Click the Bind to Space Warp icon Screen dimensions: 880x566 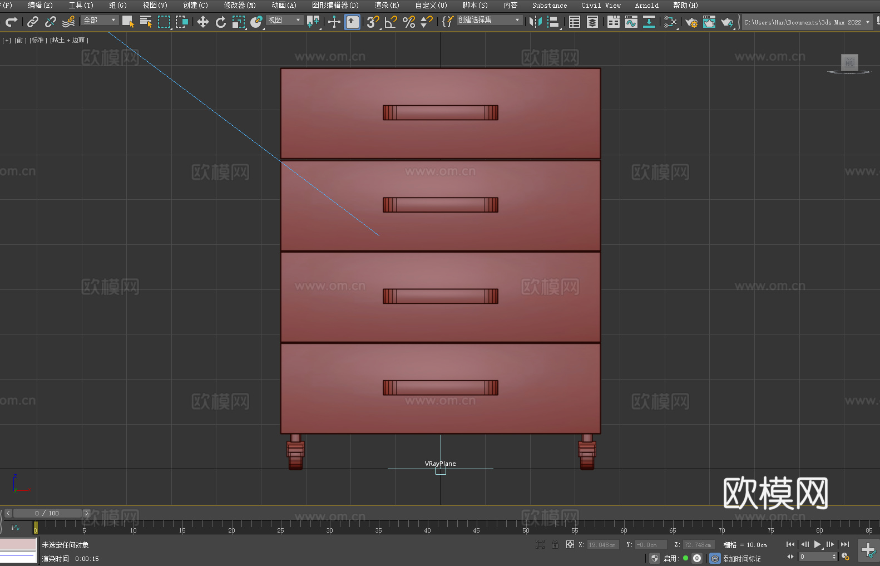tap(68, 22)
